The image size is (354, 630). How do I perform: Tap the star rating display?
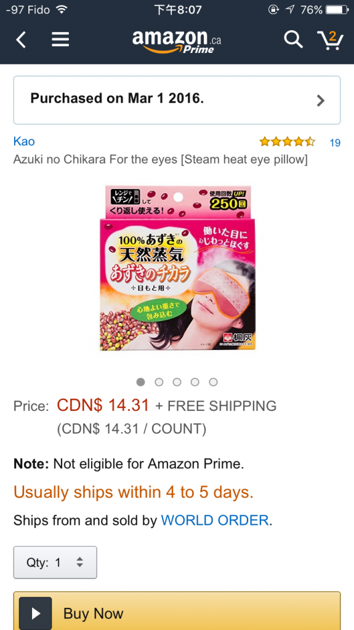pos(288,142)
